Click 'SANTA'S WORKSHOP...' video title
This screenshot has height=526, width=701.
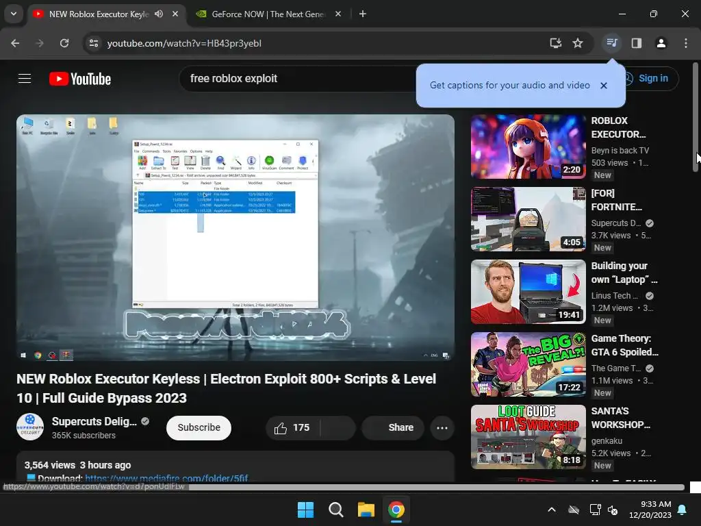pos(620,418)
